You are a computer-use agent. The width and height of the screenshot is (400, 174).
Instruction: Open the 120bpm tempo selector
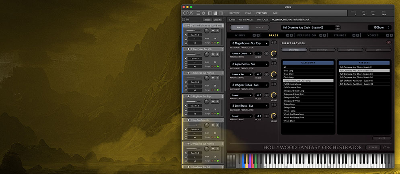coord(379,27)
